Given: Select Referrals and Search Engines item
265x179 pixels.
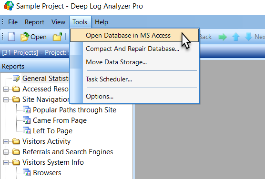Looking at the screenshot, I should (68, 152).
